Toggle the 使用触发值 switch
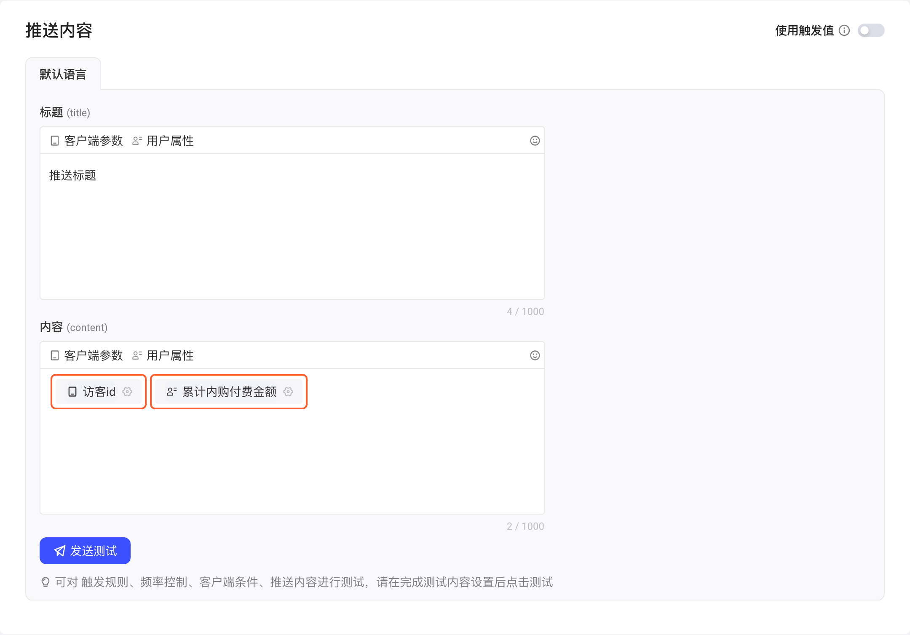Image resolution: width=910 pixels, height=635 pixels. (x=871, y=30)
